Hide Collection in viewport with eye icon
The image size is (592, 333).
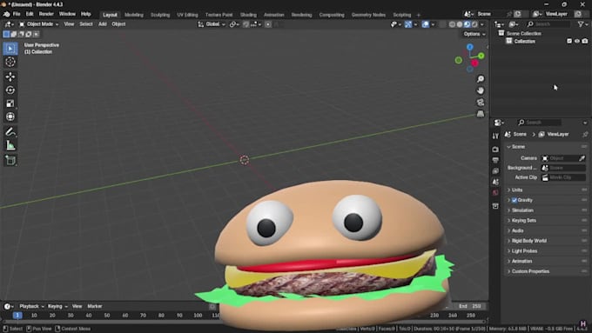coord(577,41)
